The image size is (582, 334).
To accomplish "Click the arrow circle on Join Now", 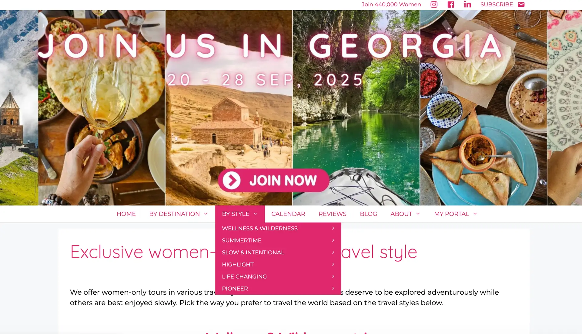I will point(232,180).
